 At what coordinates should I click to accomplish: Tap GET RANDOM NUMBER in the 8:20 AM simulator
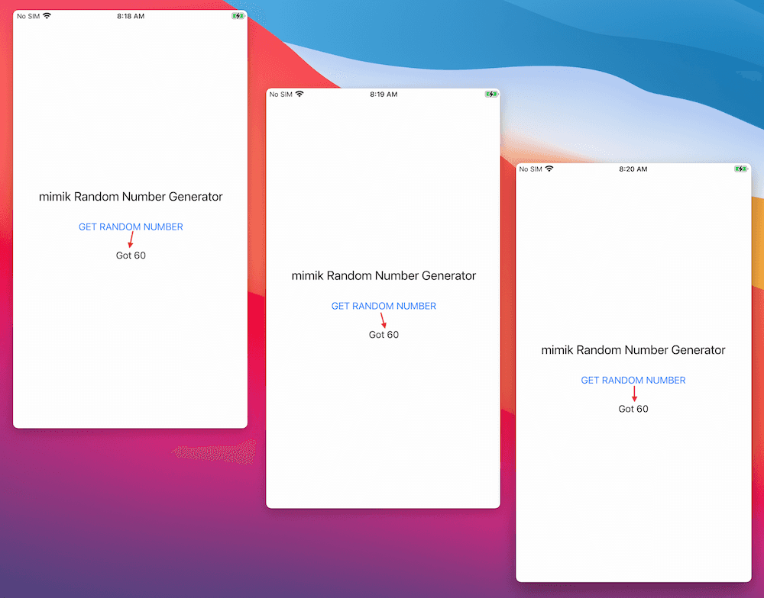pos(633,380)
